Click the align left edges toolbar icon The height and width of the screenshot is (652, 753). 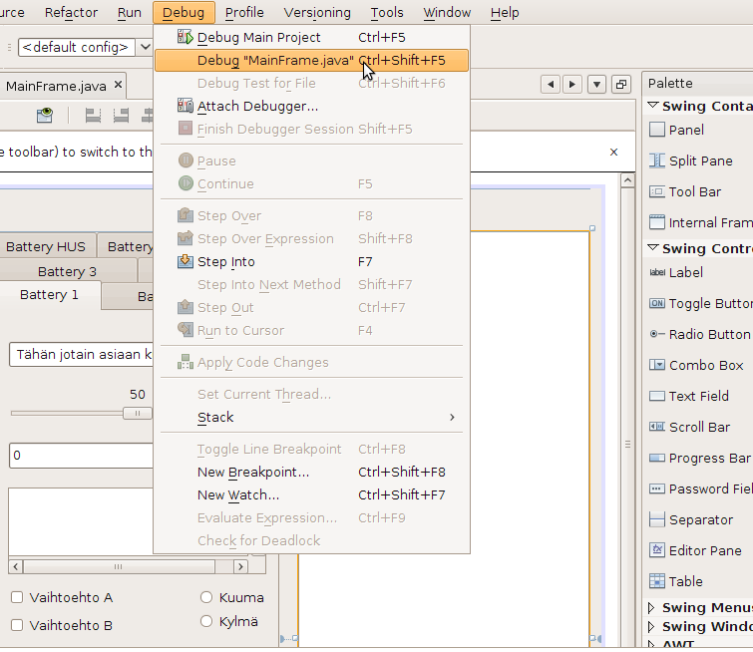(93, 116)
